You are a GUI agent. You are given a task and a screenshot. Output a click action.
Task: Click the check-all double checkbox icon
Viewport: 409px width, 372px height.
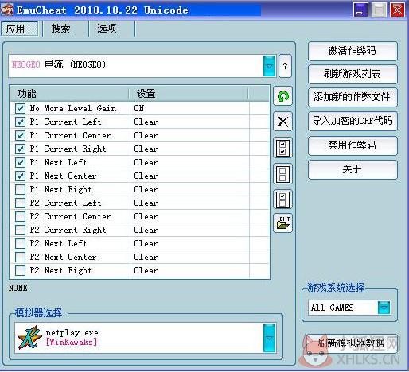pos(282,148)
